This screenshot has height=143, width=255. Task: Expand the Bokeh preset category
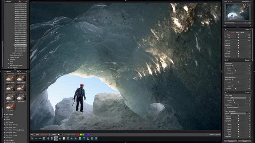click(x=4, y=117)
